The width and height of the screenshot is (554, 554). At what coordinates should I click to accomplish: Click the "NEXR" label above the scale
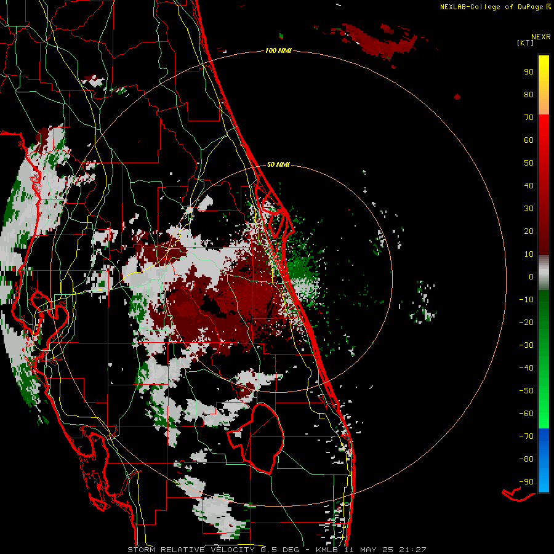tap(541, 37)
